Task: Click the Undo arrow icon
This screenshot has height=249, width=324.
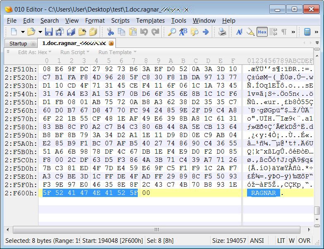Action: coord(144,32)
